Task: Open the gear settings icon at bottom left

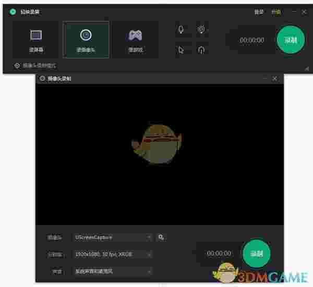Action: 17,66
